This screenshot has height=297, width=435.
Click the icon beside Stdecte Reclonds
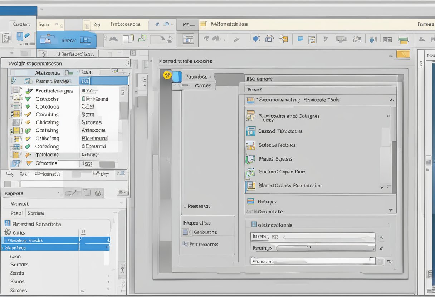tap(250, 145)
